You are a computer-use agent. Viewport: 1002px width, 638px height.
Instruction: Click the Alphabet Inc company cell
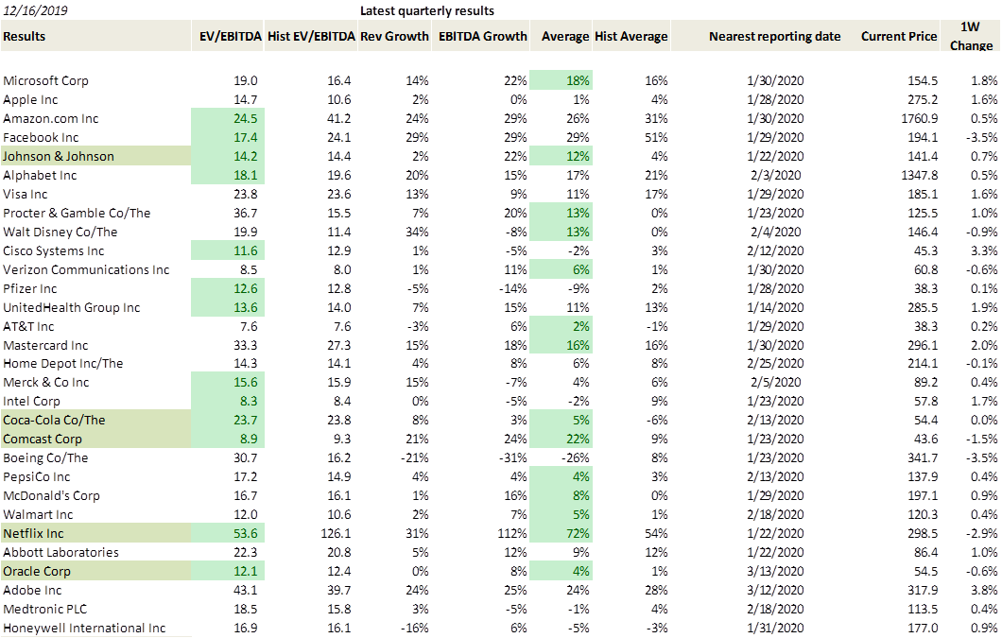coord(40,175)
